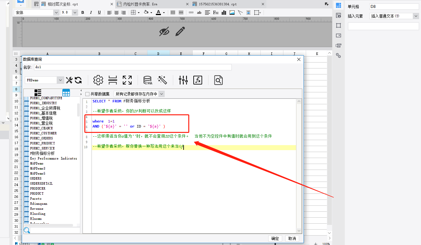Insert slash line cell icon
The image size is (421, 245).
click(240, 13)
